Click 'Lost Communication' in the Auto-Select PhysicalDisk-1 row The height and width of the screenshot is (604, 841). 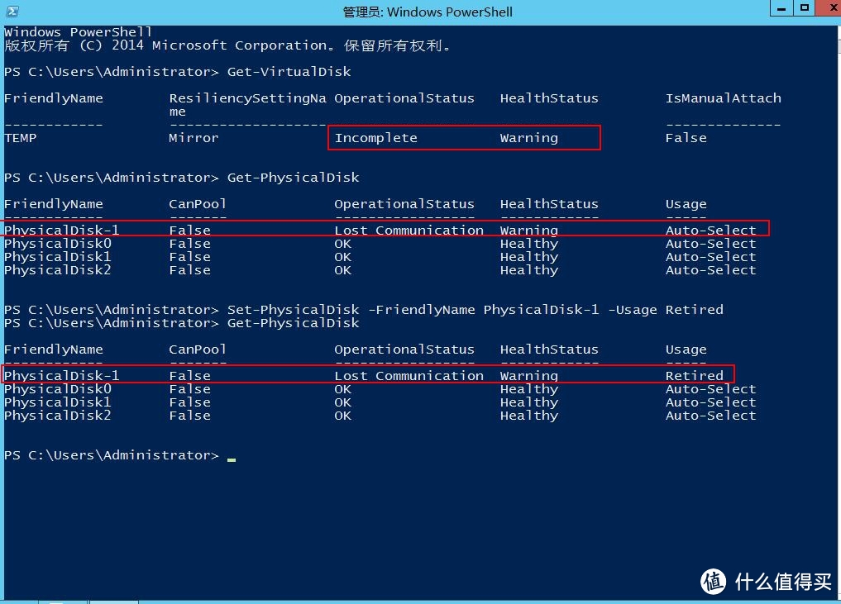point(409,231)
